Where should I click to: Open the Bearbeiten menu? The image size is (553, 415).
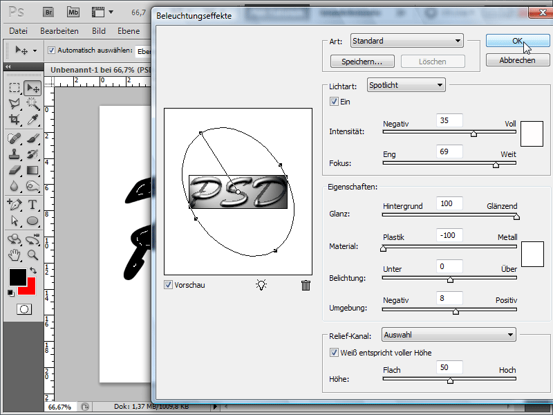(x=59, y=31)
